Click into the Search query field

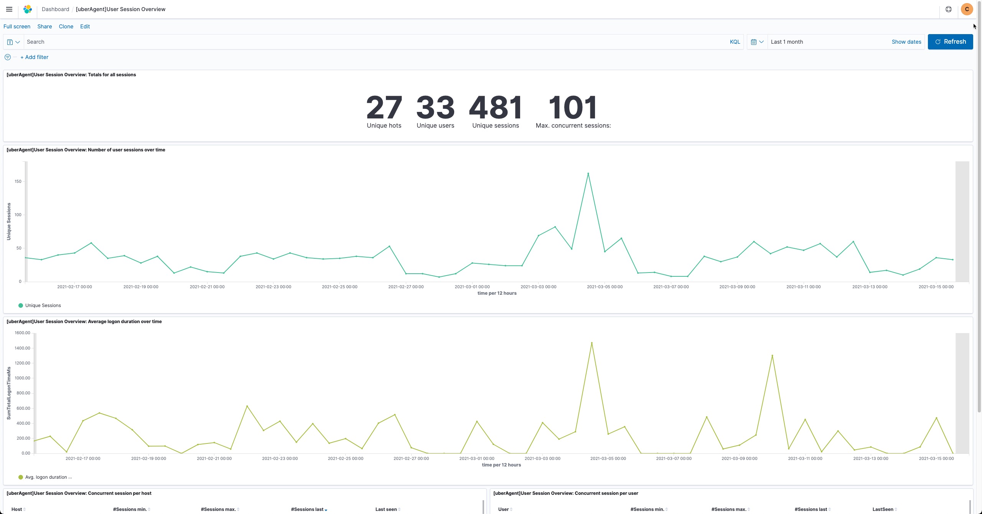[x=376, y=42]
